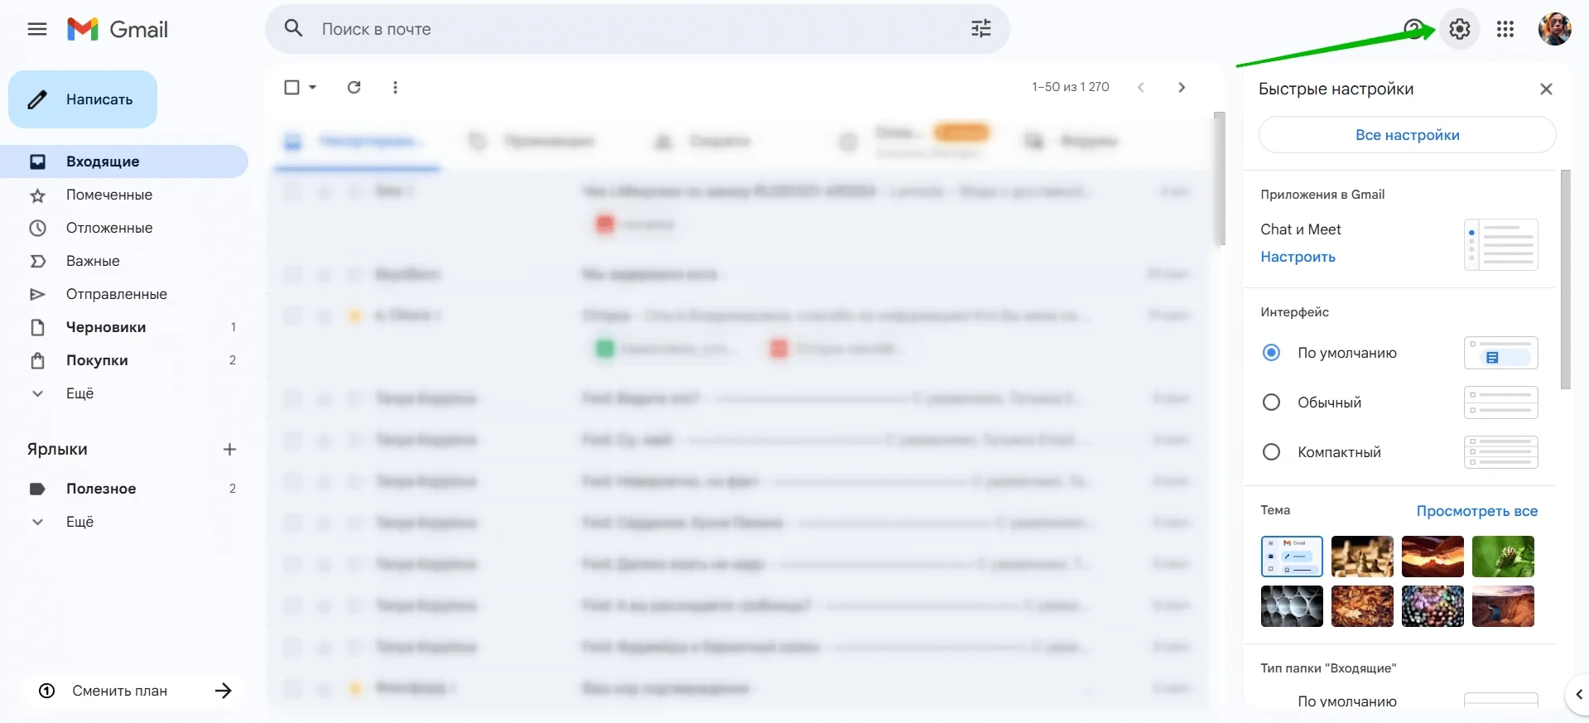Click the Chat и Meet layout preview

1501,244
